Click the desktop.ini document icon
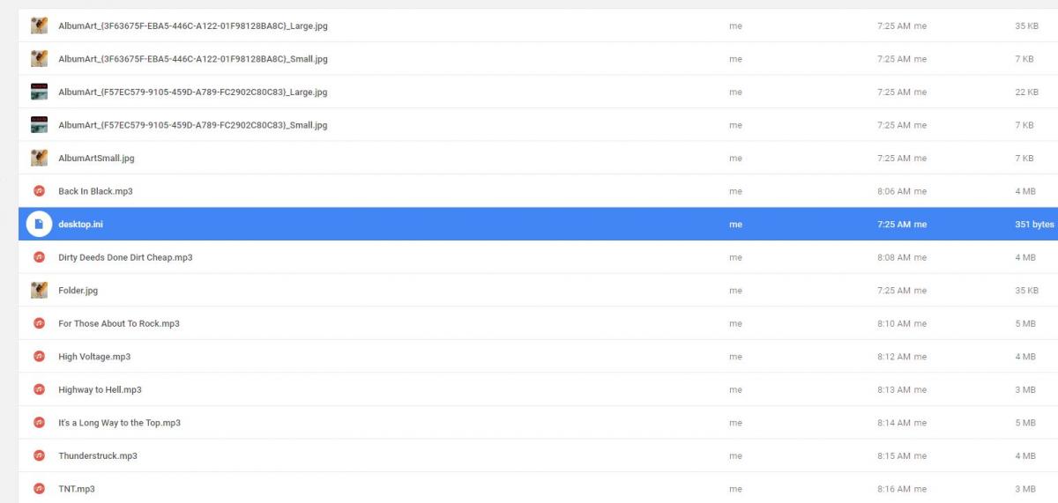The width and height of the screenshot is (1058, 503). tap(39, 224)
